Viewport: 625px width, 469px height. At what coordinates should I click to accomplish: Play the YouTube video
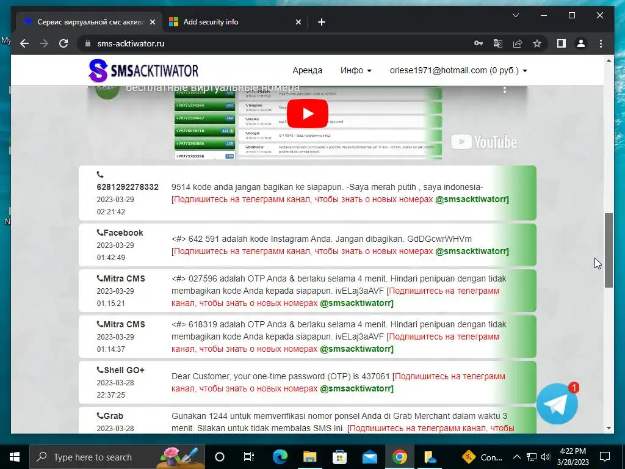(308, 114)
